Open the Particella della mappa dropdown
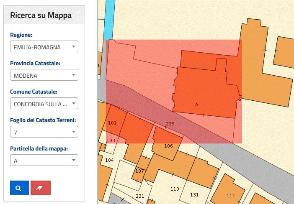The height and width of the screenshot is (204, 294). pos(44,161)
